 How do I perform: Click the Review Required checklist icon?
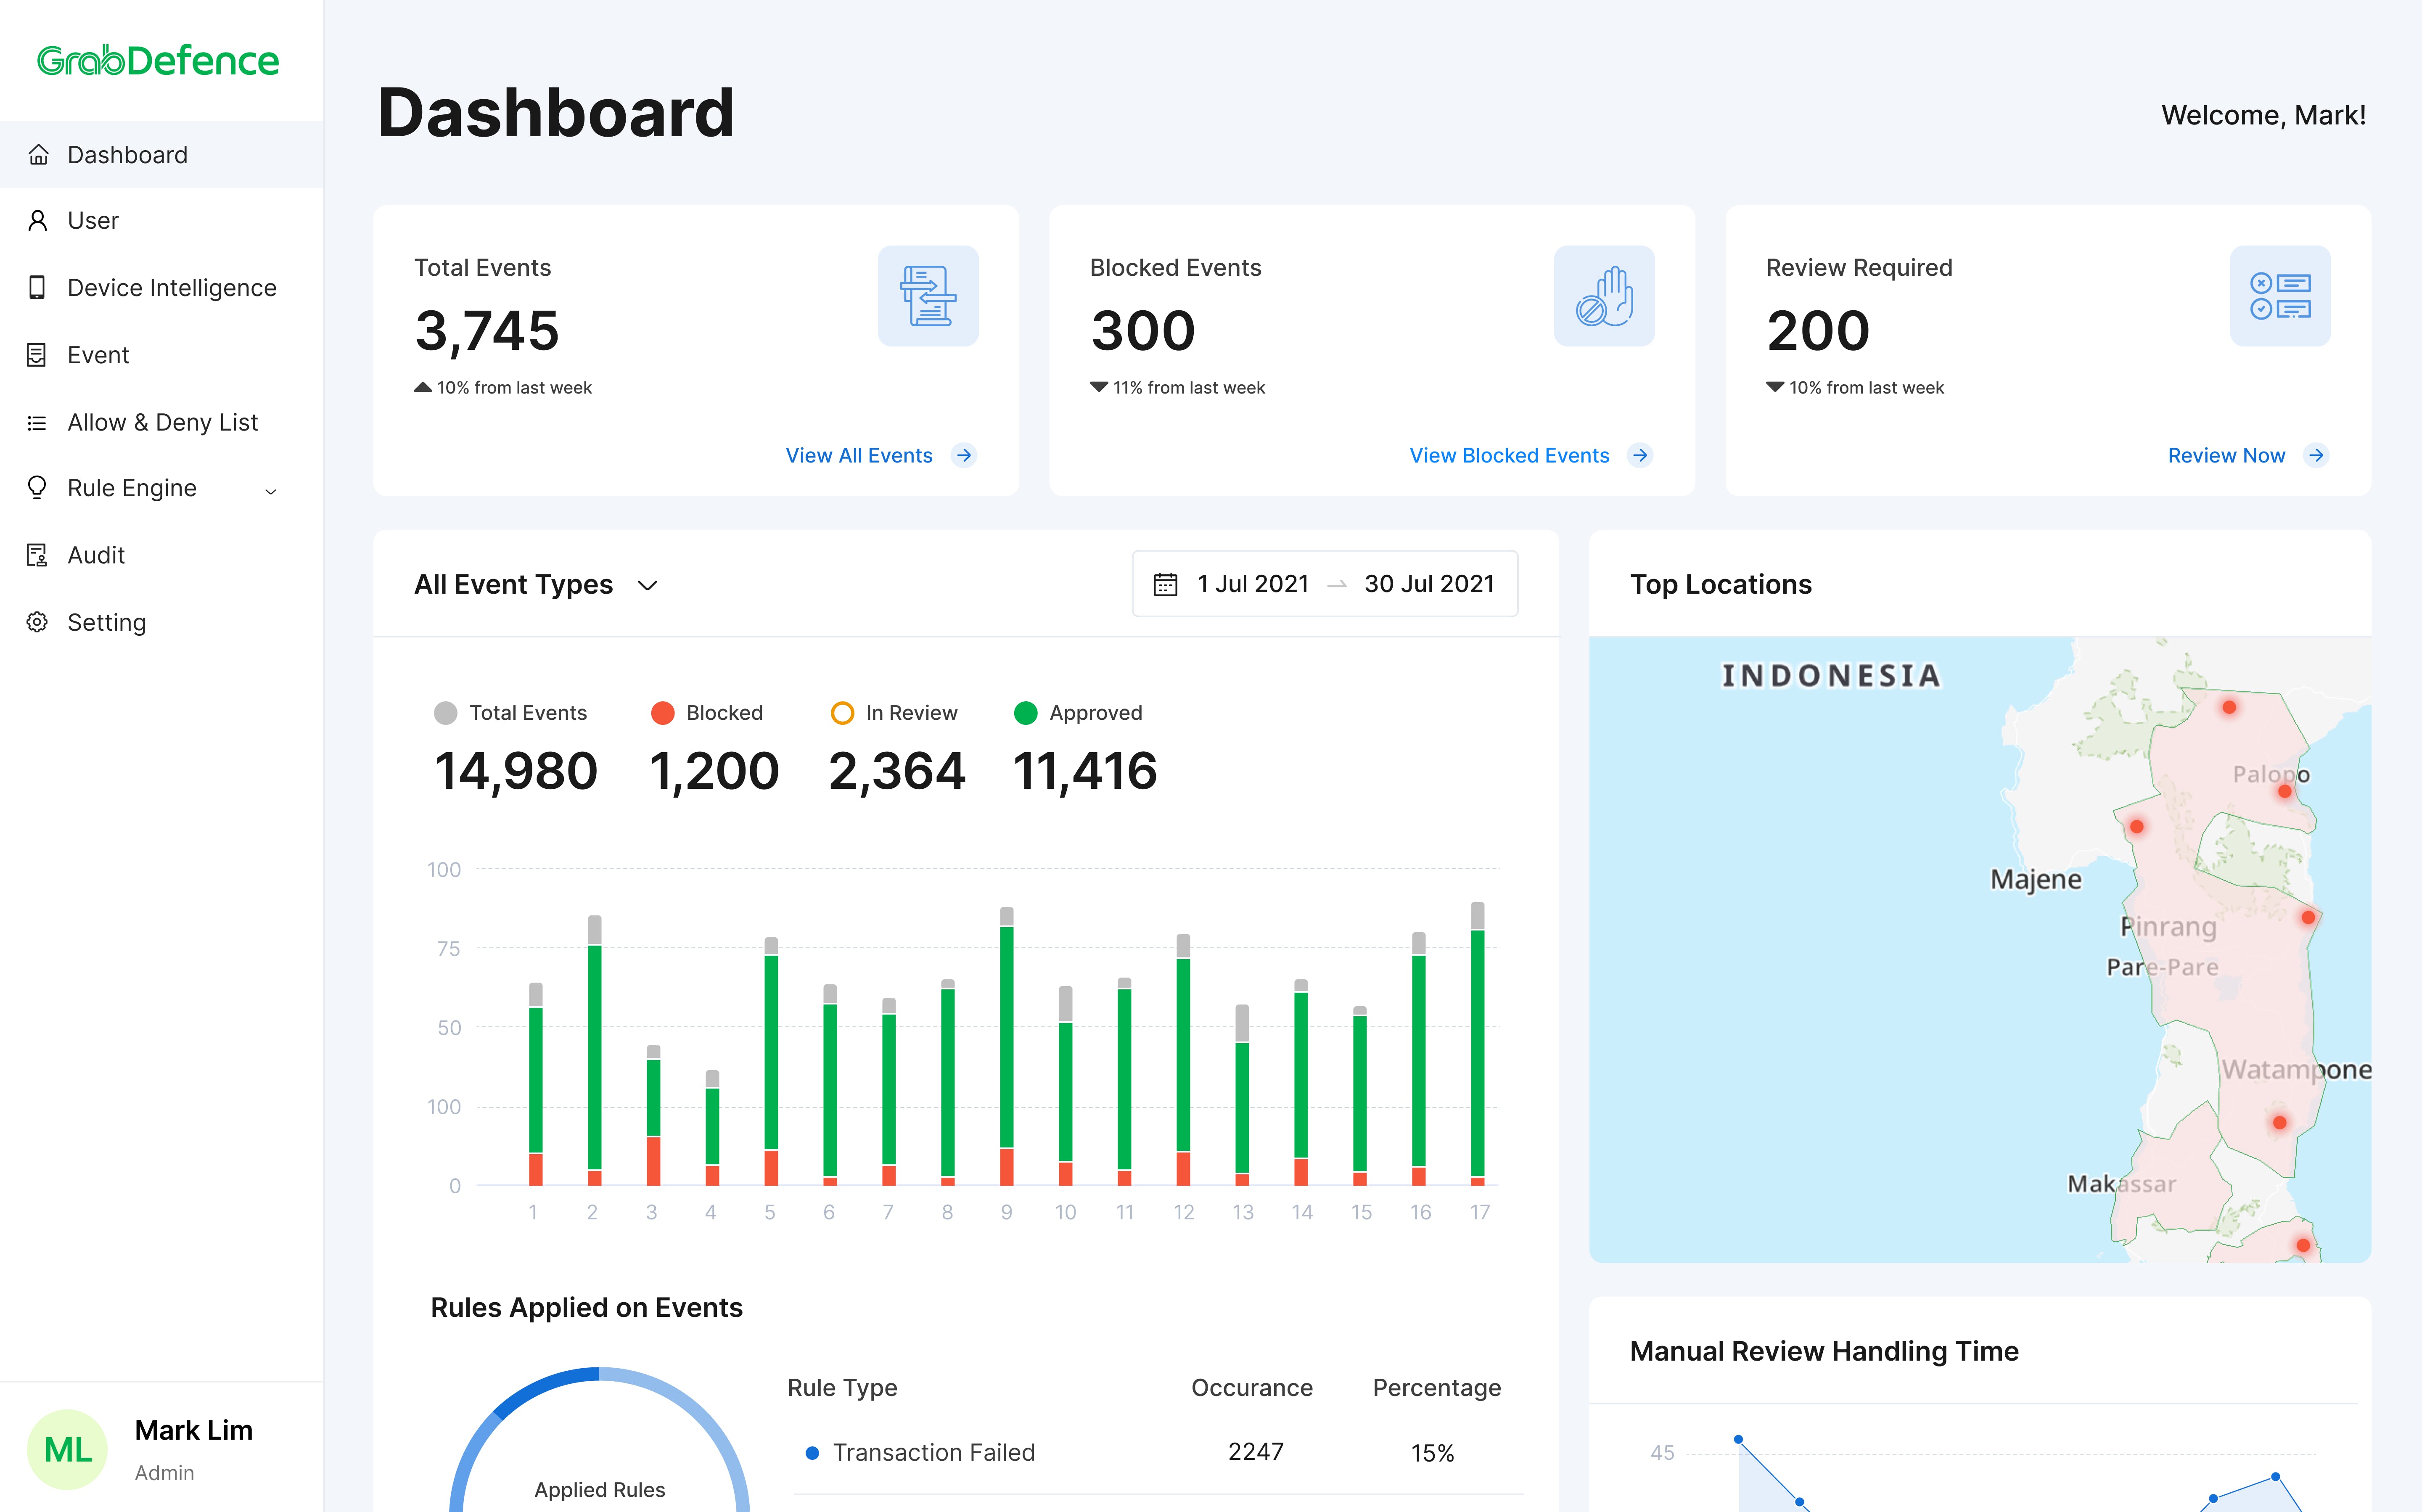click(x=2280, y=296)
